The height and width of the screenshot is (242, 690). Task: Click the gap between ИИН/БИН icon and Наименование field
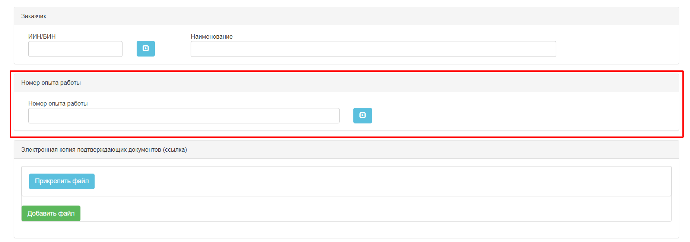coord(172,49)
